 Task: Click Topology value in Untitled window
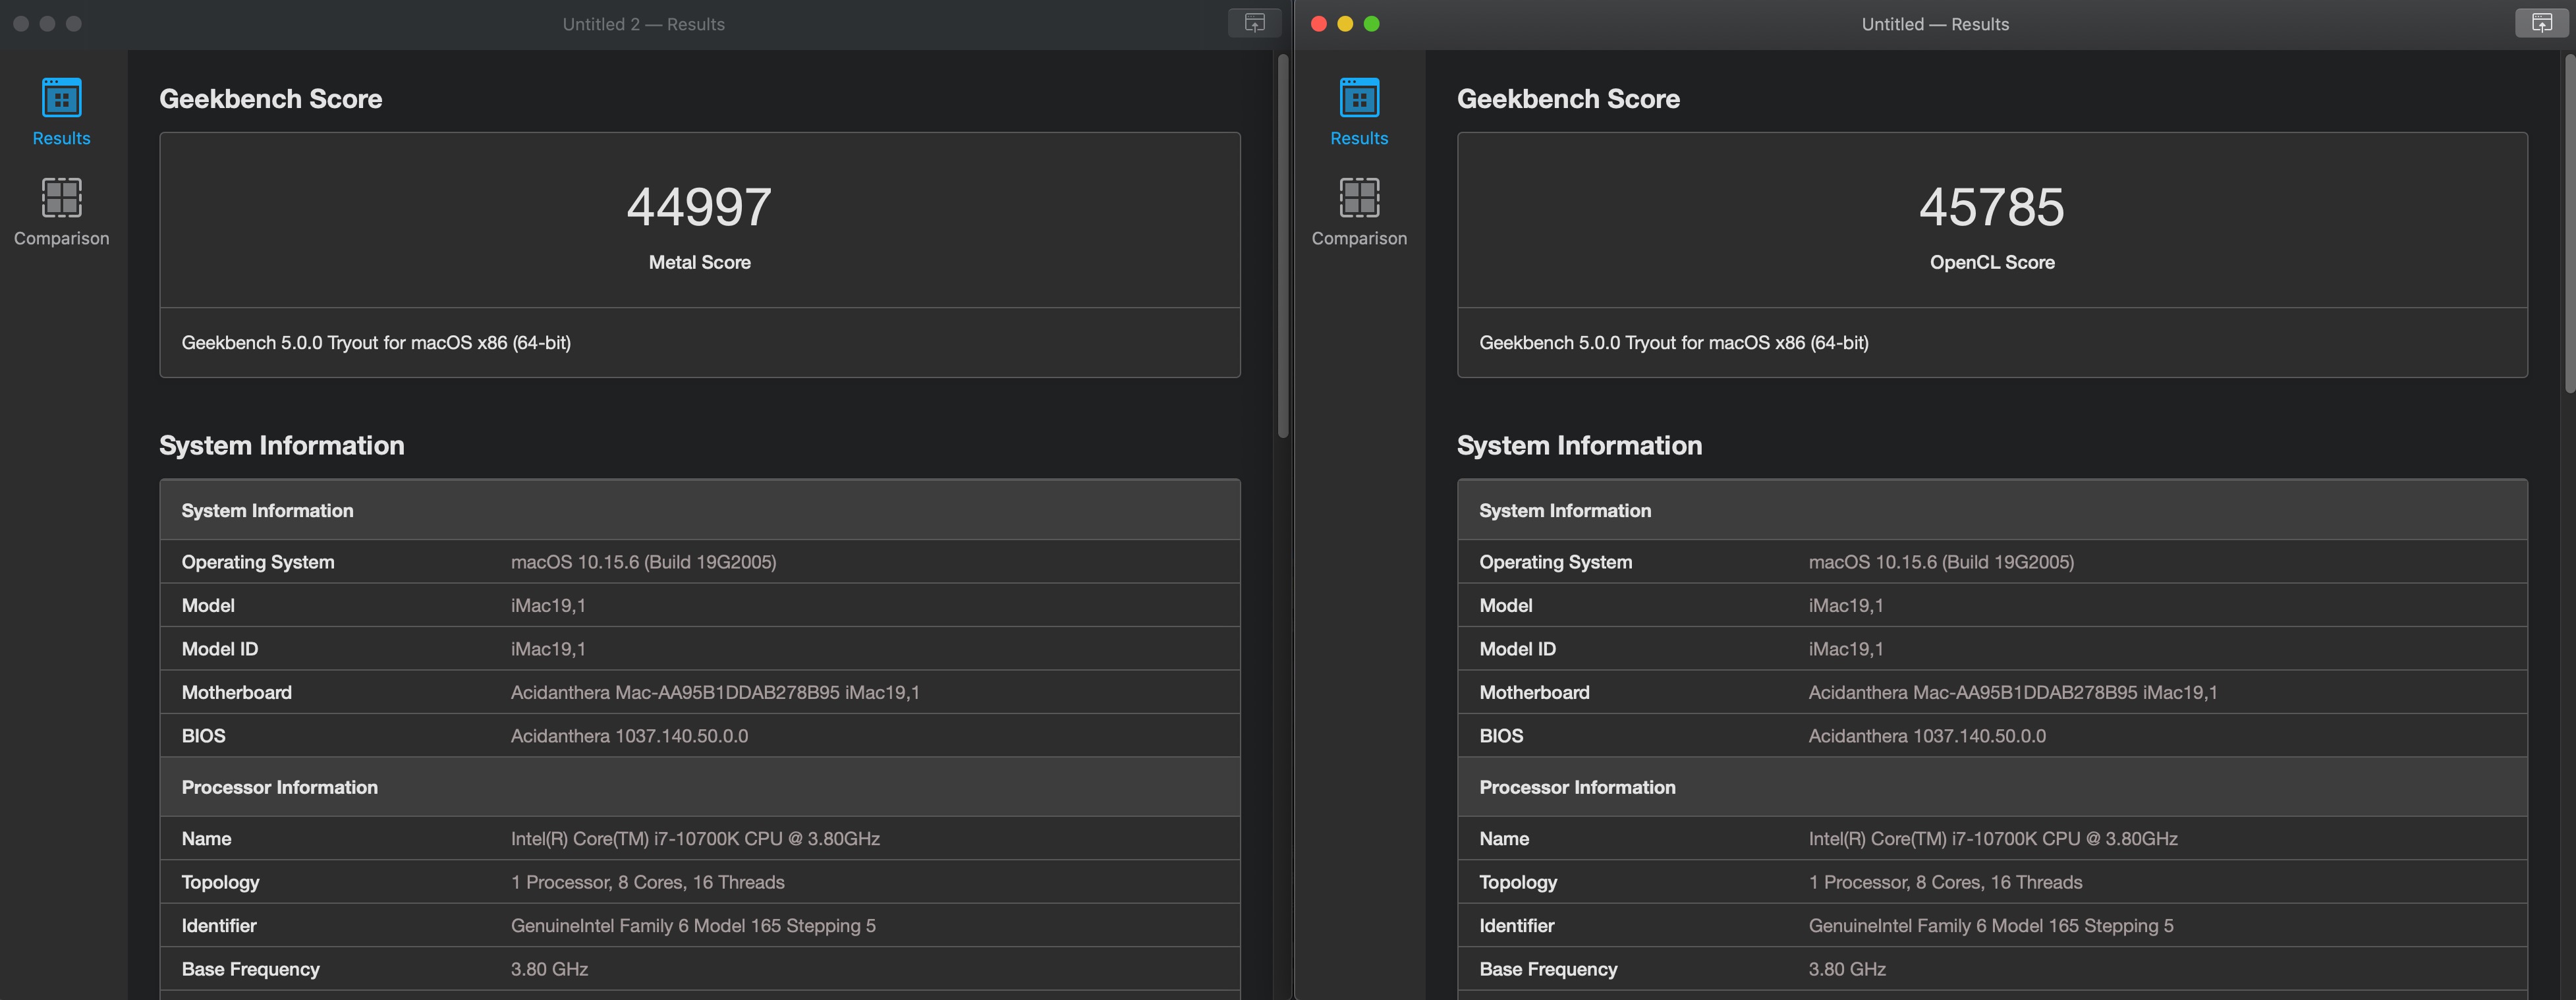pyautogui.click(x=1945, y=882)
